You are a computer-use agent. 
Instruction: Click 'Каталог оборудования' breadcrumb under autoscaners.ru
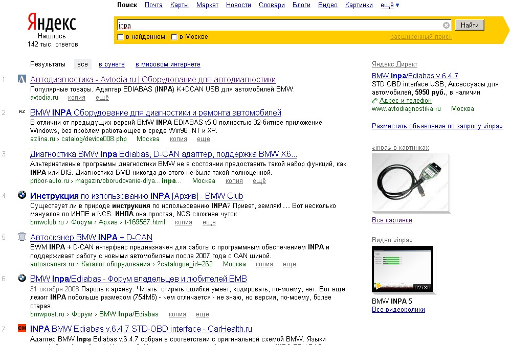coord(116,264)
